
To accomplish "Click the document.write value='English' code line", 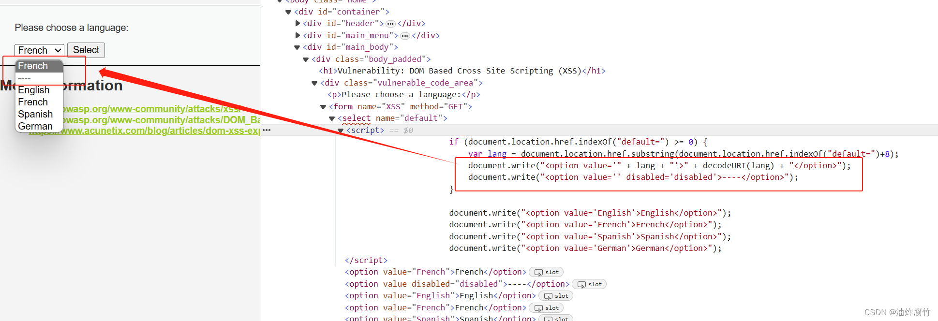I will point(590,213).
